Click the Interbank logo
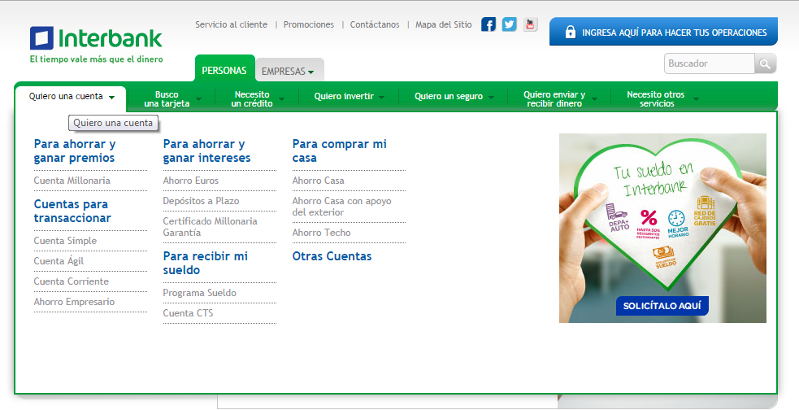799x410 pixels. [96, 45]
